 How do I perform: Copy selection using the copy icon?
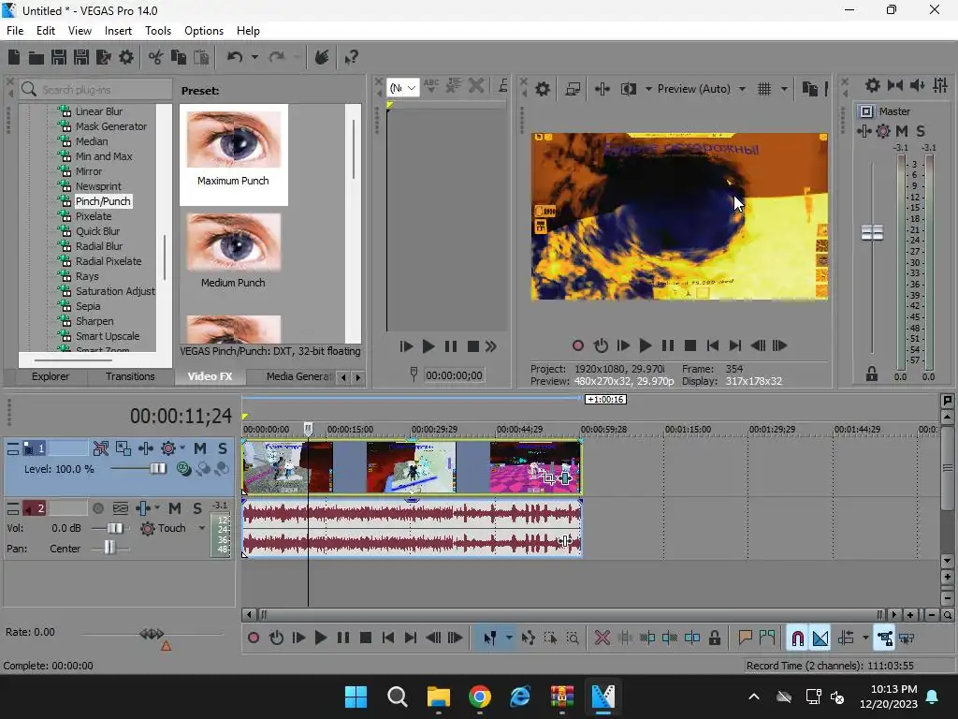click(x=179, y=57)
